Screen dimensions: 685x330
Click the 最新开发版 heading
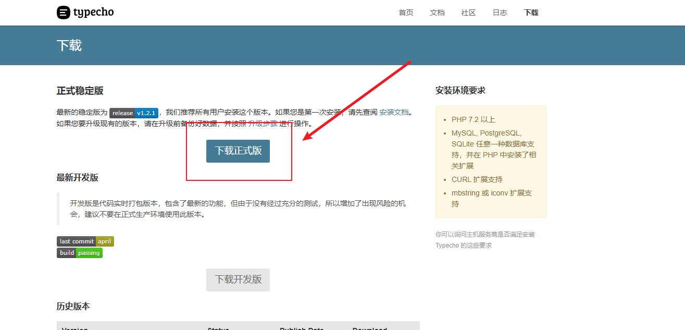point(78,178)
